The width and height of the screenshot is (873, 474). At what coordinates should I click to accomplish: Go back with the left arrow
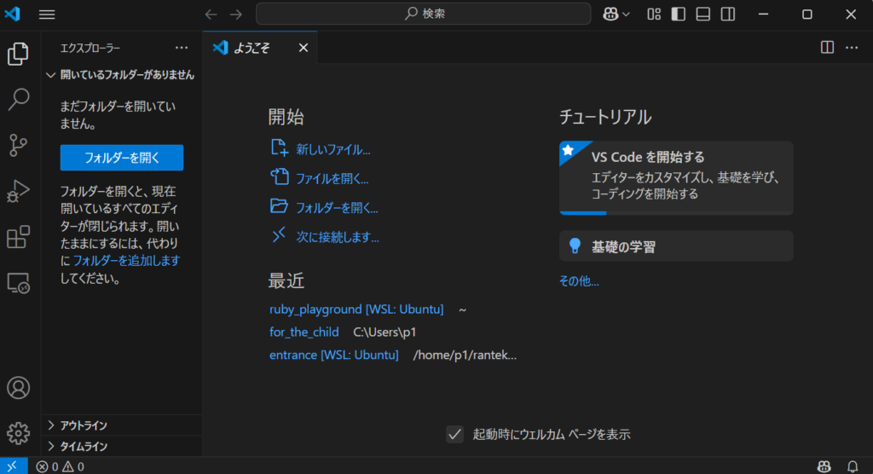click(x=211, y=14)
